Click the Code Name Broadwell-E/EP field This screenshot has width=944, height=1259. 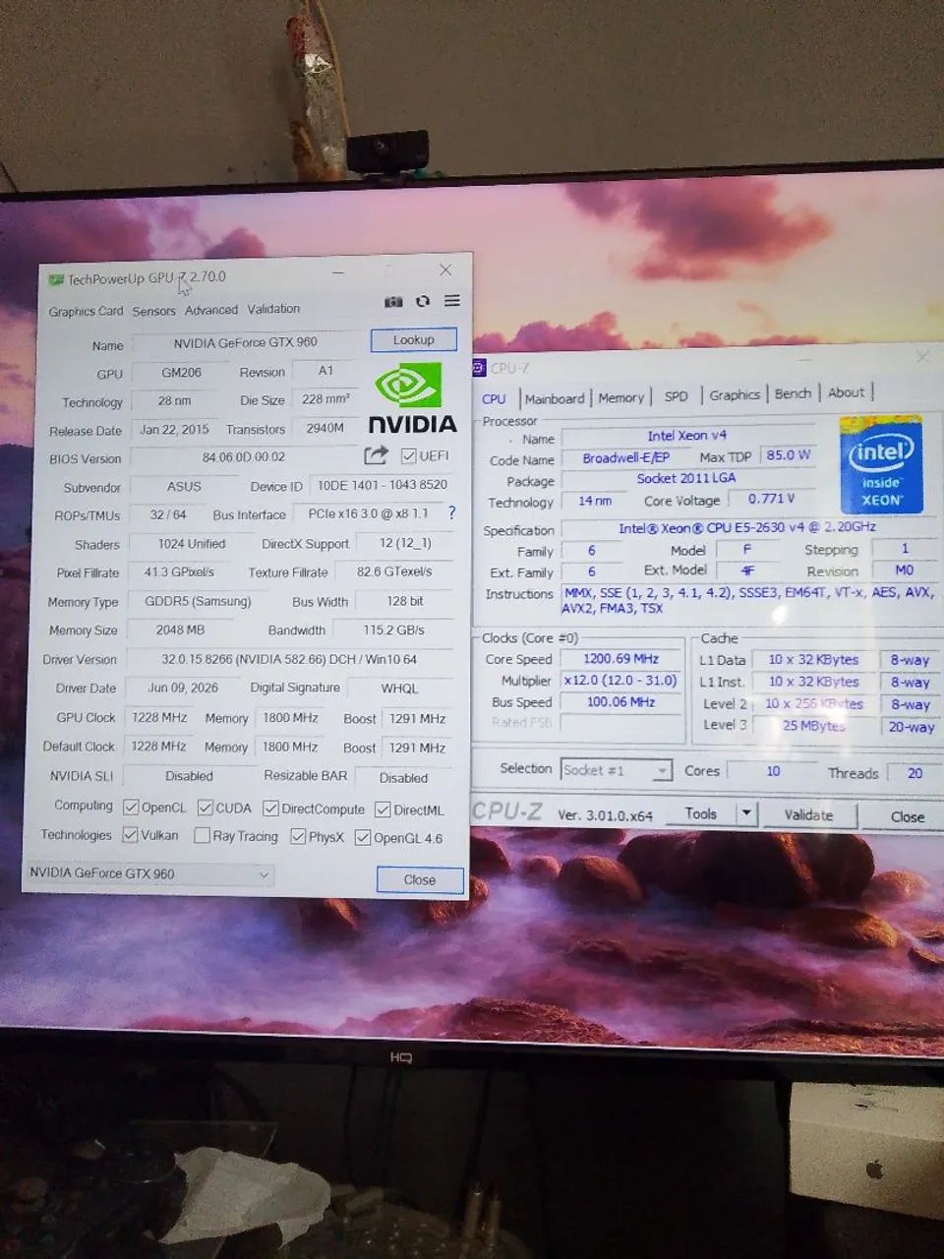pos(625,458)
